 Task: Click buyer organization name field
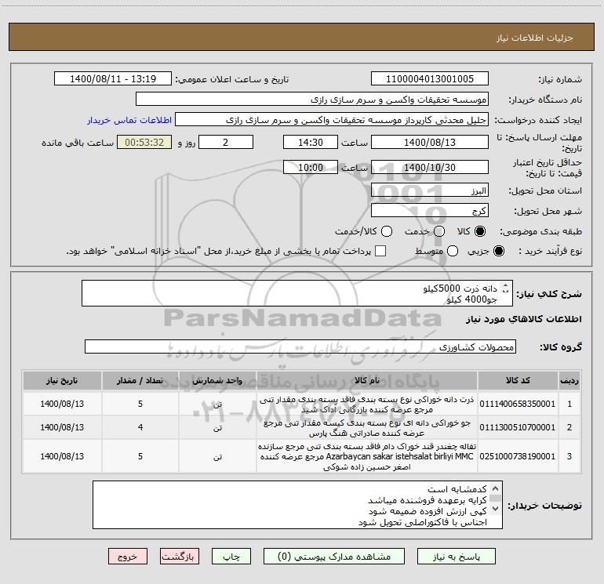312,100
